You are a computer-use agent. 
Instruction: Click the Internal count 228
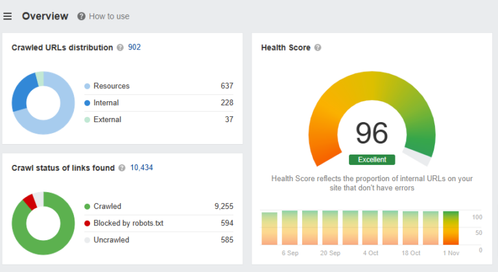(x=227, y=103)
